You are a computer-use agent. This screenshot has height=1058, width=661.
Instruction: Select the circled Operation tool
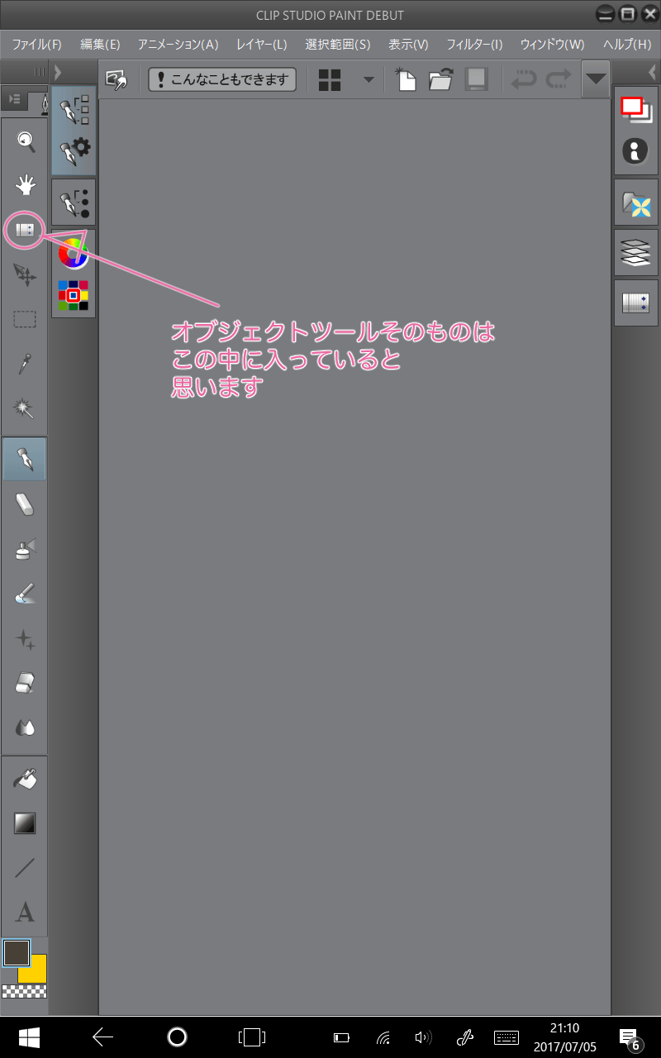click(x=24, y=231)
